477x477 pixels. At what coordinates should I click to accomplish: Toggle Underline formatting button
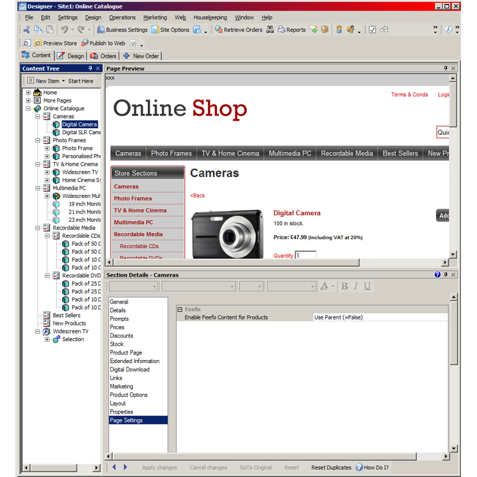click(367, 286)
